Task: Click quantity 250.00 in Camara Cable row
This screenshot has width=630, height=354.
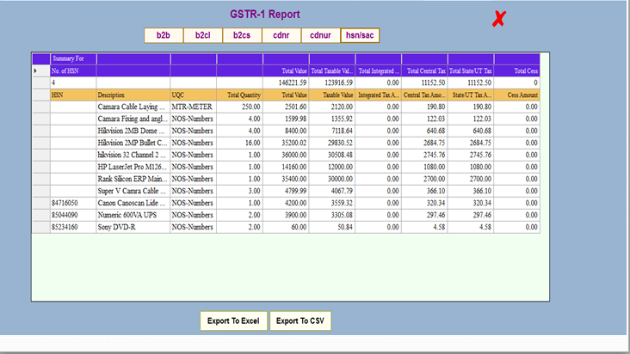Action: click(239, 107)
